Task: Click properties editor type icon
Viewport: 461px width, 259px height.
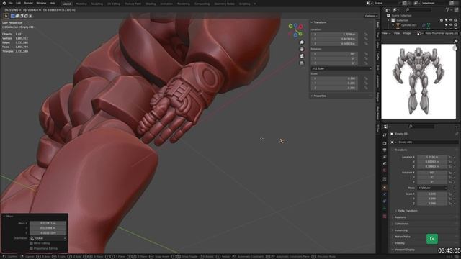Action: coord(385,127)
